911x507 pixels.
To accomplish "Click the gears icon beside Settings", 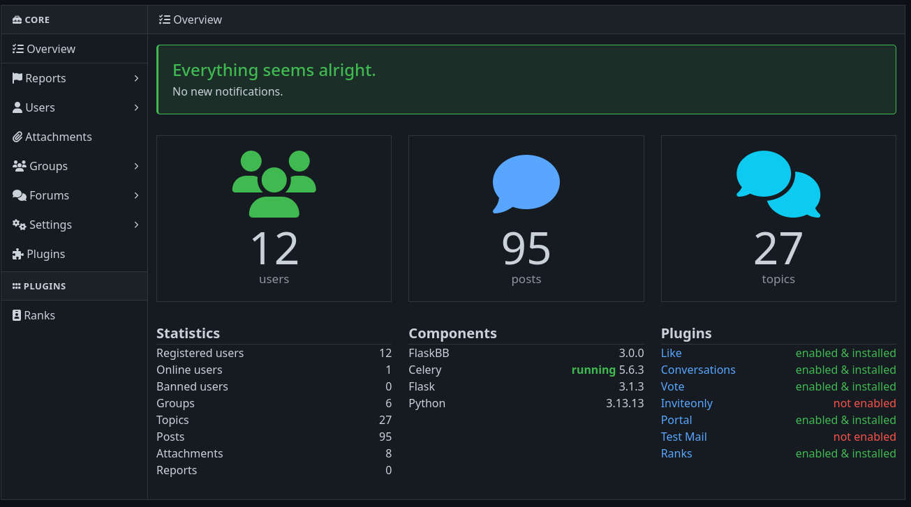I will coord(20,225).
